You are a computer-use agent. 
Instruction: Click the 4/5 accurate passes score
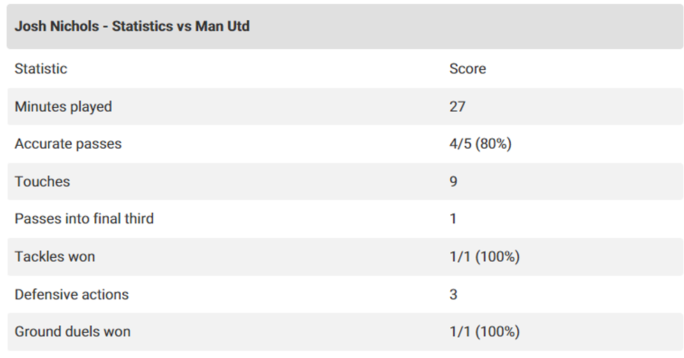(460, 144)
